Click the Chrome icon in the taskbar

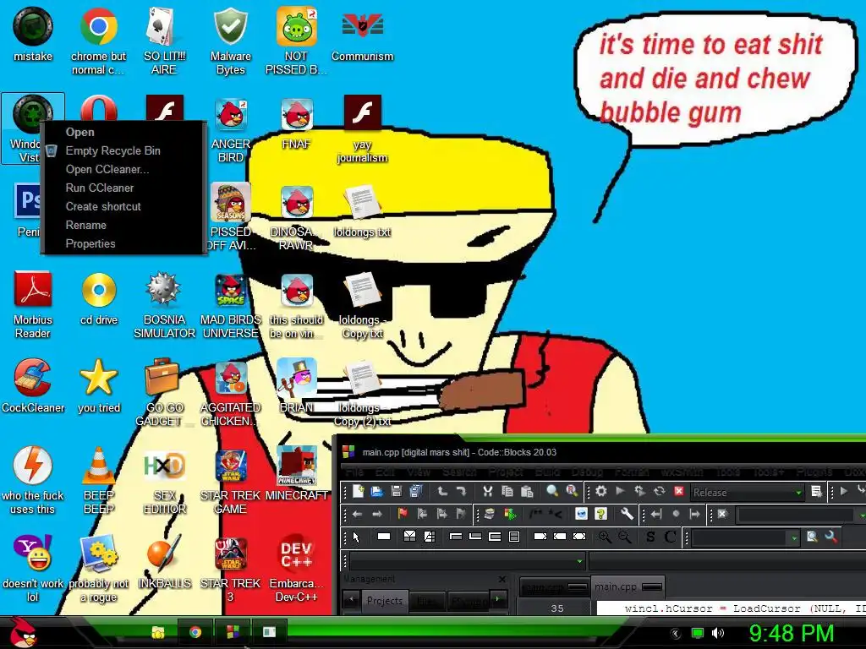[195, 632]
